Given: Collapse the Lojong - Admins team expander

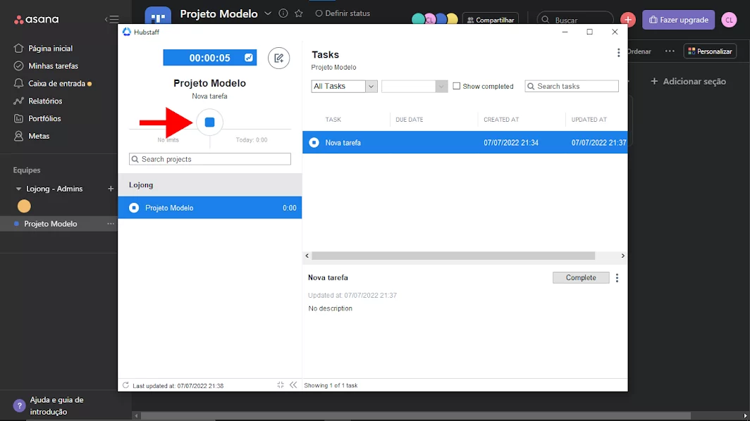Looking at the screenshot, I should tap(18, 189).
